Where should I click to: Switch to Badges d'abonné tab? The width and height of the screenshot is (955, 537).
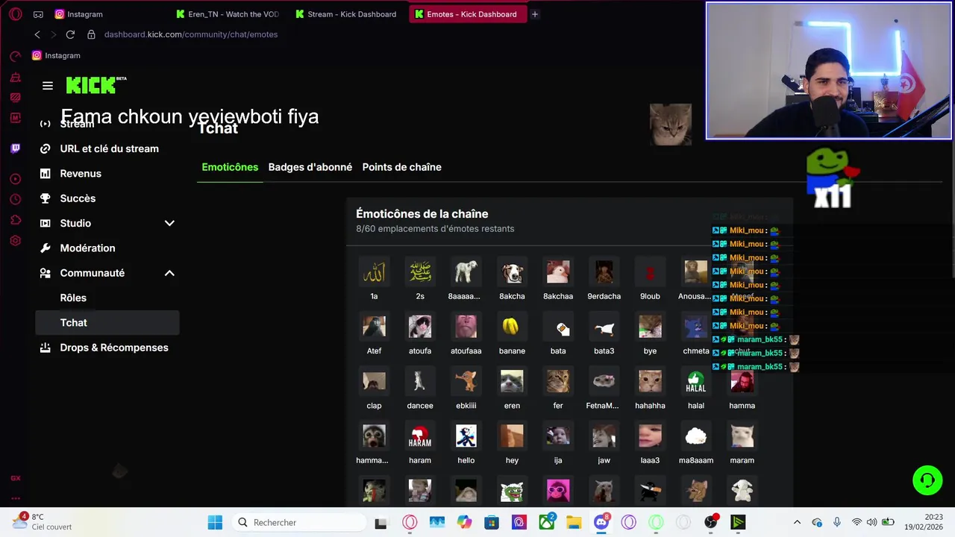tap(310, 167)
